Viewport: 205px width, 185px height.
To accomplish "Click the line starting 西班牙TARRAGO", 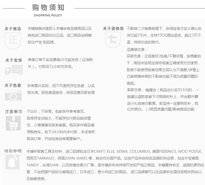I will pos(113,158).
